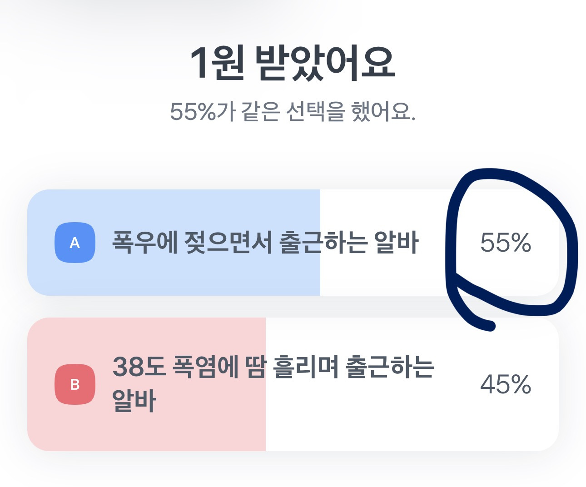Click the 45% result for option B
Image resolution: width=586 pixels, height=487 pixels.
(x=505, y=384)
